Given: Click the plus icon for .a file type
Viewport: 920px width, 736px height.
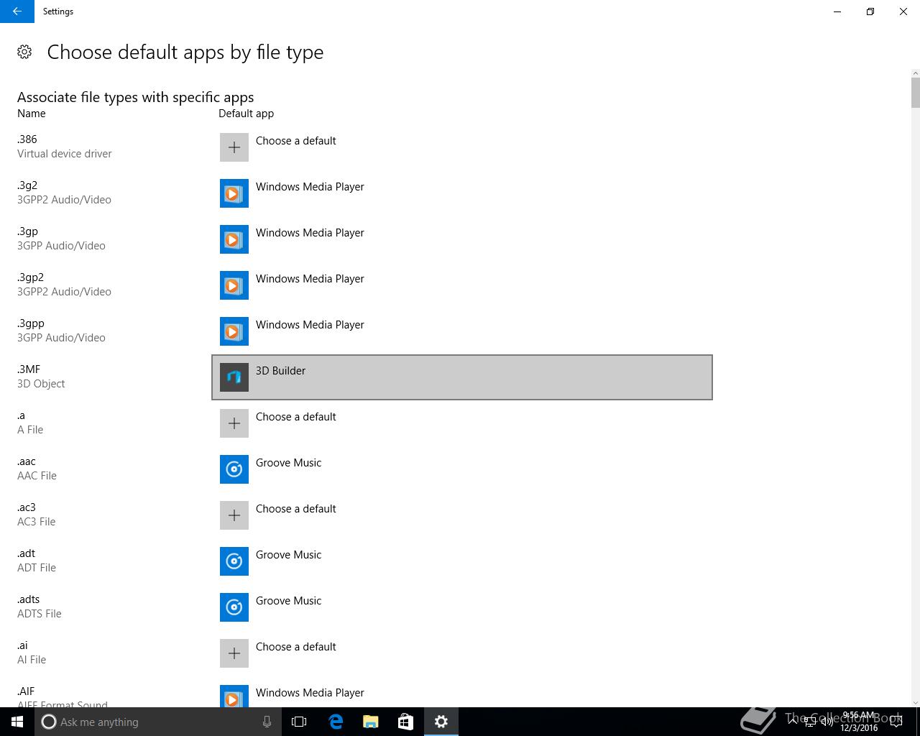Looking at the screenshot, I should (234, 423).
